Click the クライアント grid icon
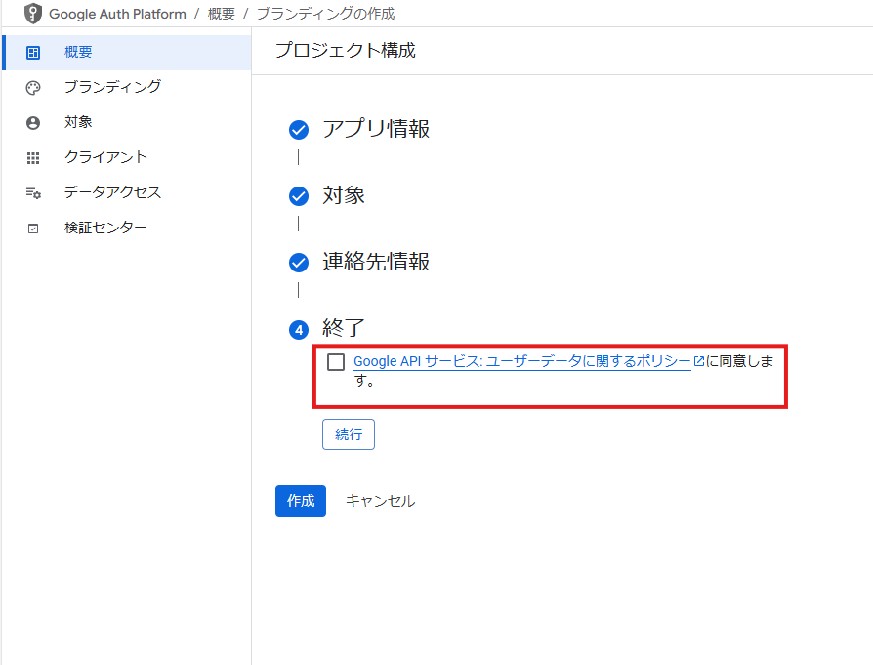The image size is (873, 665). (x=33, y=158)
